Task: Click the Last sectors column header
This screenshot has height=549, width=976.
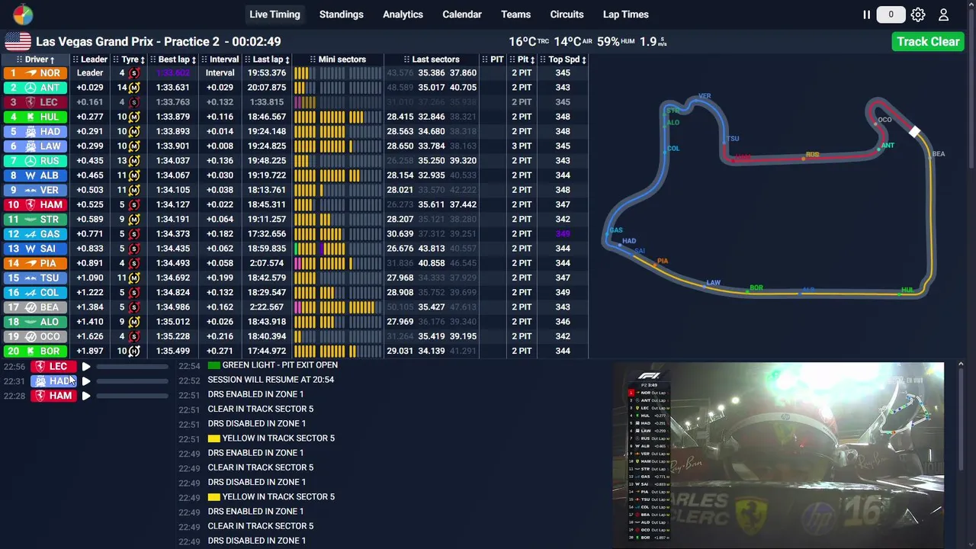Action: tap(431, 59)
